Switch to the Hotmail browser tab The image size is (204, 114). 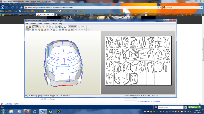click(x=117, y=15)
